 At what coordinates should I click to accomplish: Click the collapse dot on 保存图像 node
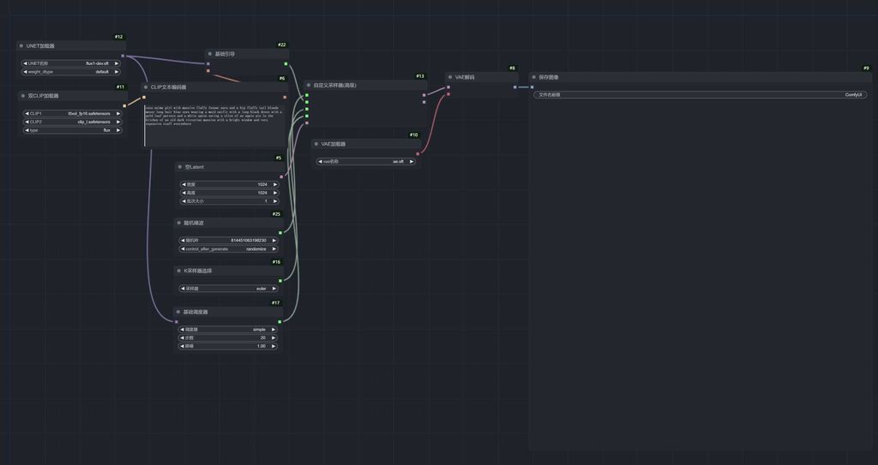coord(533,77)
